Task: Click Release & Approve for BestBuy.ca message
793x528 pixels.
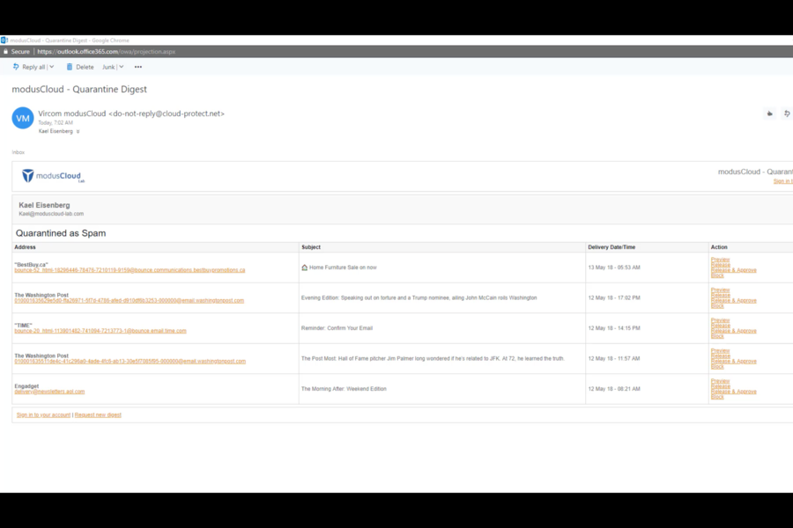Action: (x=734, y=270)
